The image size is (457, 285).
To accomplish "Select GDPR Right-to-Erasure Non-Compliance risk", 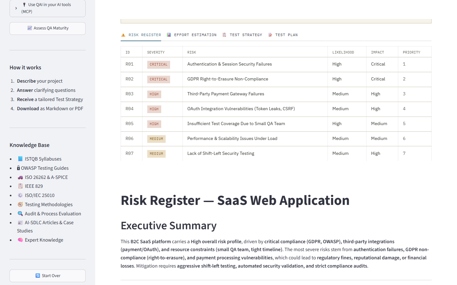I will [228, 79].
